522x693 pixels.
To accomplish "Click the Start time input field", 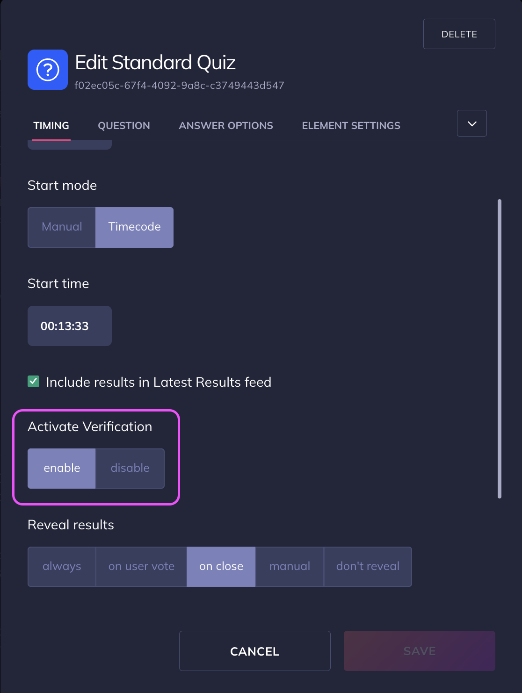I will click(x=70, y=326).
